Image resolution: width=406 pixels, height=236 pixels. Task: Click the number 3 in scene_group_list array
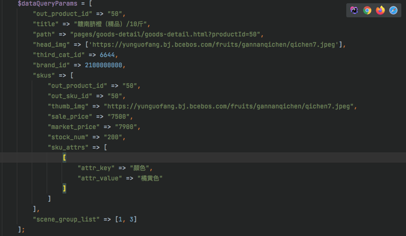(x=131, y=219)
